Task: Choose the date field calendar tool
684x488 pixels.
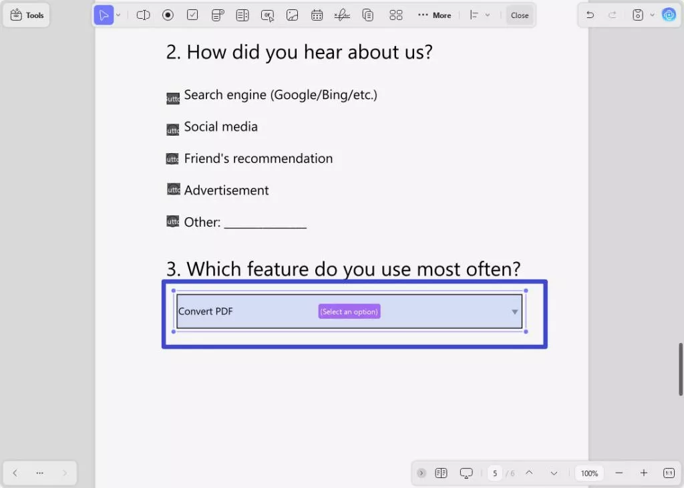Action: pos(317,15)
